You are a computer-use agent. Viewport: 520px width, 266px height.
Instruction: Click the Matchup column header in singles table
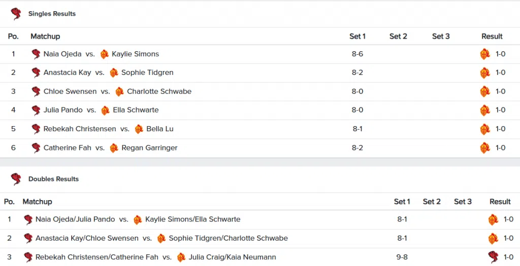[45, 36]
